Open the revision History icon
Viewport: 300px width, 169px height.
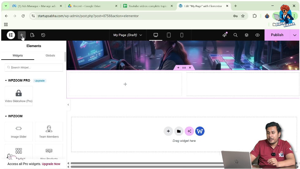tap(43, 35)
